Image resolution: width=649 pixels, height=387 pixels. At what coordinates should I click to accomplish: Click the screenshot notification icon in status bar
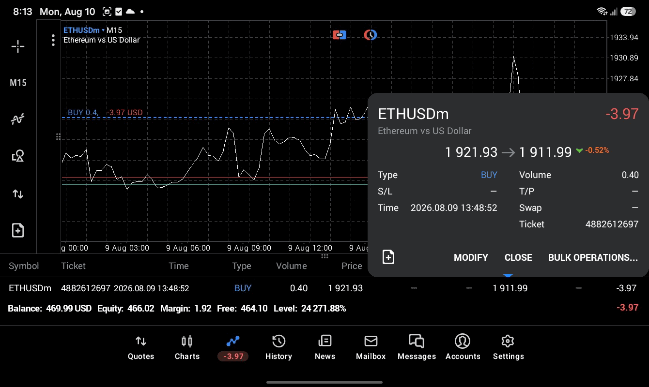[107, 11]
